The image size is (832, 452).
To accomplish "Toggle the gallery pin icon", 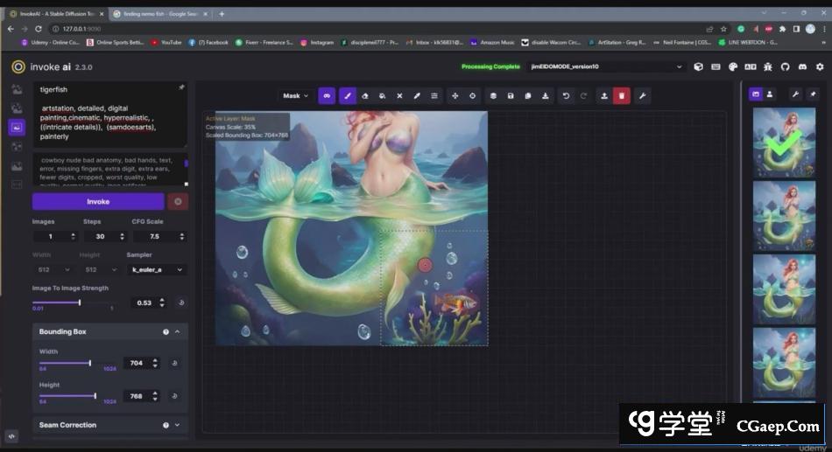I will [x=812, y=94].
